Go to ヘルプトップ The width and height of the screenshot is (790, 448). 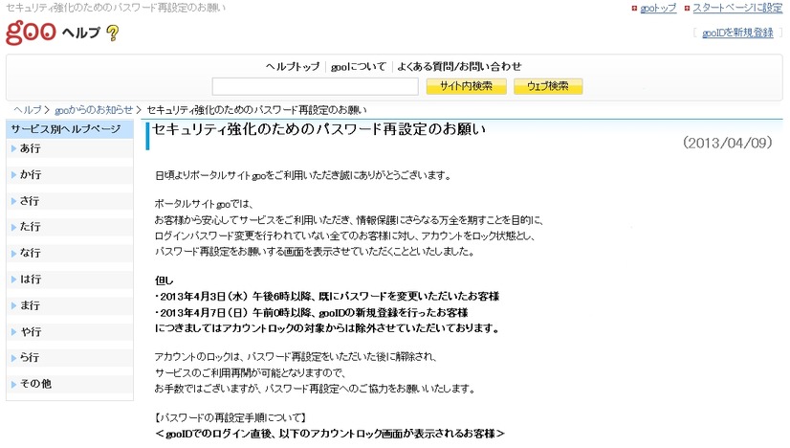[x=293, y=67]
